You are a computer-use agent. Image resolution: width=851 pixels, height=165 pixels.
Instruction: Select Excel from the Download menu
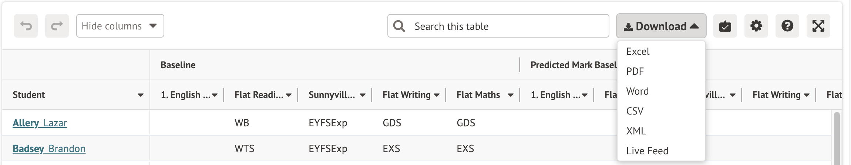pos(638,52)
